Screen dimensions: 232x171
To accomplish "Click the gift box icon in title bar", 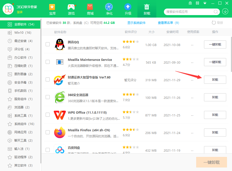I will click(x=190, y=3).
